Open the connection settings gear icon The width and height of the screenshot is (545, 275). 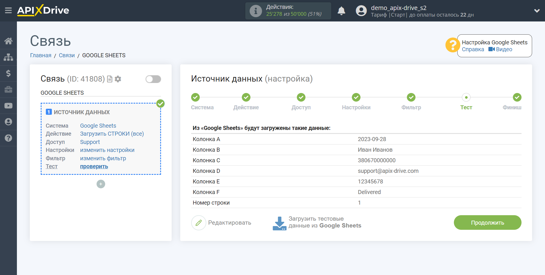tap(118, 79)
